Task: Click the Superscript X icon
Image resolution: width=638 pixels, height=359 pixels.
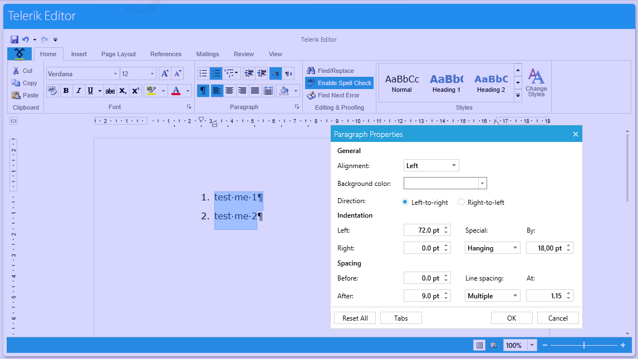Action: tap(135, 91)
